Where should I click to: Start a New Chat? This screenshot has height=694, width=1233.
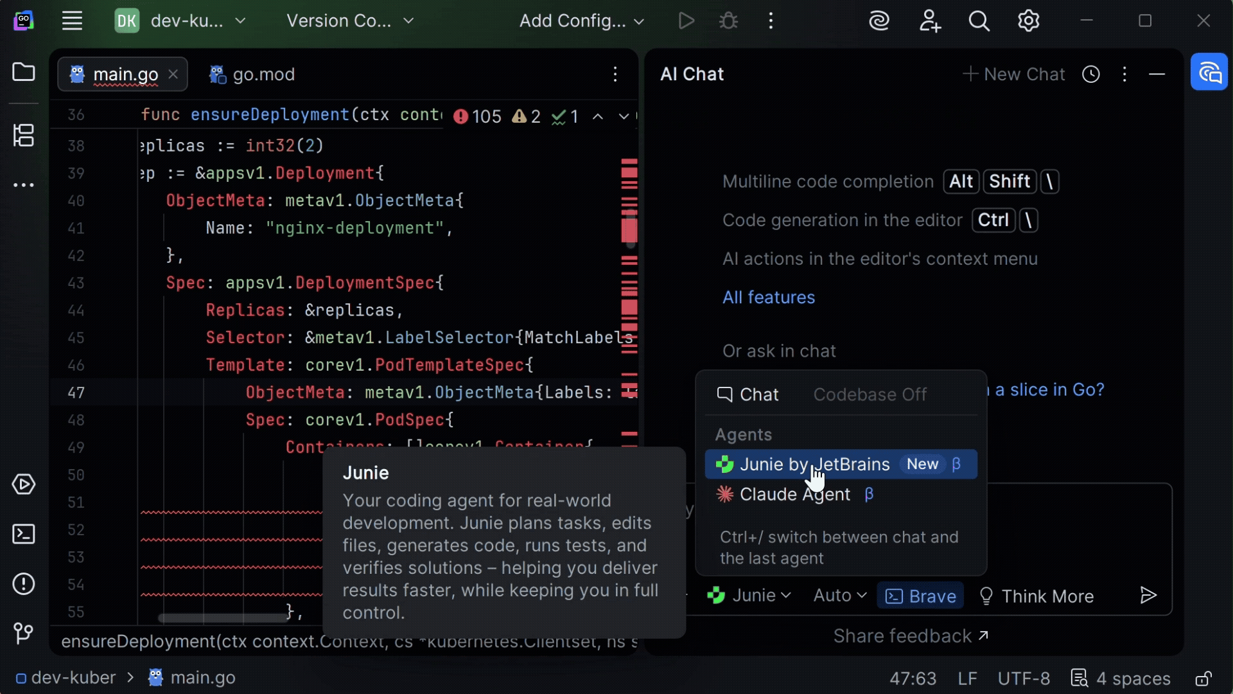click(x=1013, y=75)
